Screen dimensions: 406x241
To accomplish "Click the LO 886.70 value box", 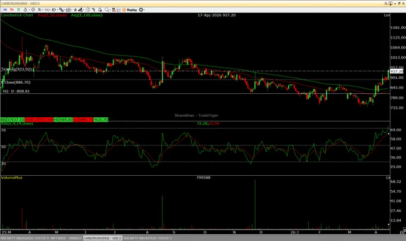I will [x=83, y=120].
